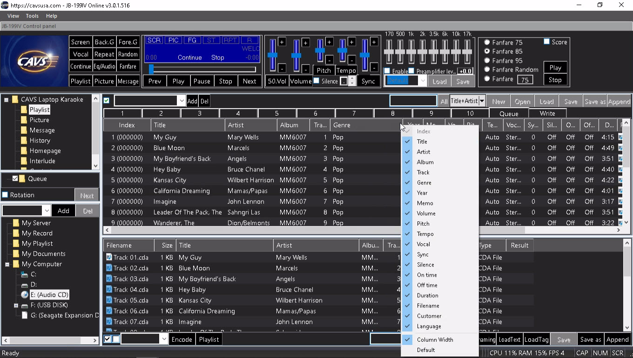Image resolution: width=633 pixels, height=358 pixels.
Task: Select the Fanfare 95 radio button
Action: point(487,60)
